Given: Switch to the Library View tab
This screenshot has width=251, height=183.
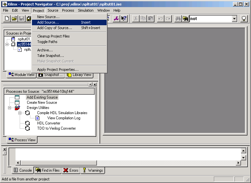Looking at the screenshot, I should 79,75.
